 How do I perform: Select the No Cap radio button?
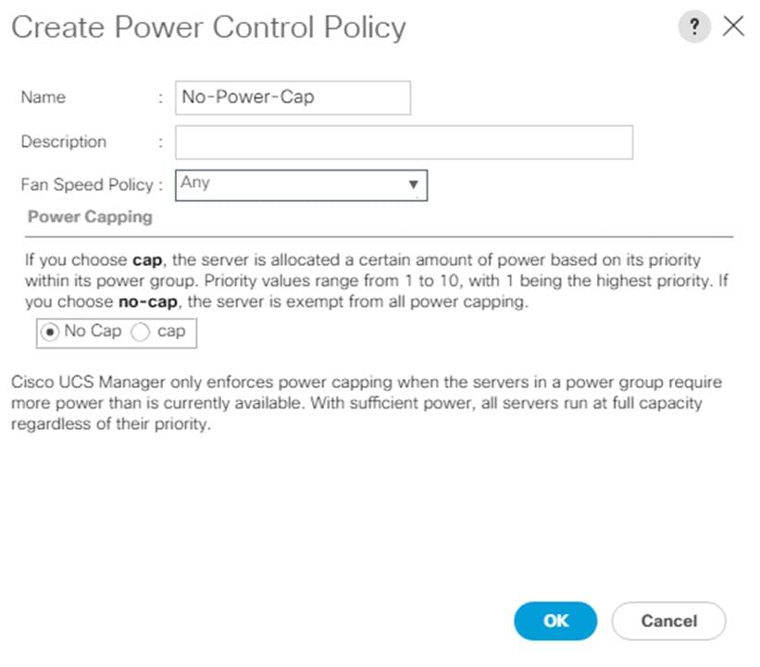50,333
